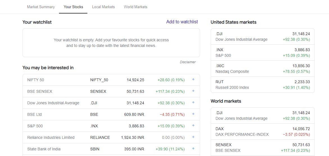Click 1,924.30 INR price value

pos(133,138)
